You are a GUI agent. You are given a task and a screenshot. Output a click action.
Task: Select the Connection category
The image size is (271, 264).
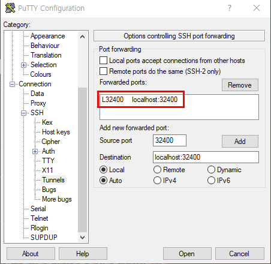pyautogui.click(x=35, y=84)
